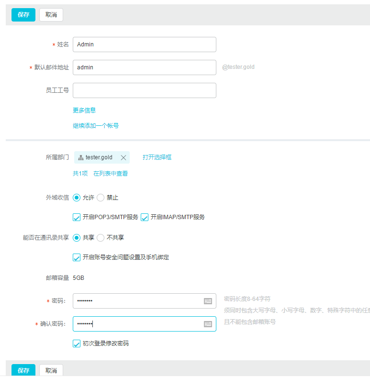Remove tester.gold department with X icon

click(123, 157)
